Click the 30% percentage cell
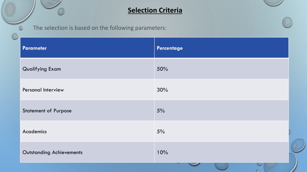 click(222, 90)
